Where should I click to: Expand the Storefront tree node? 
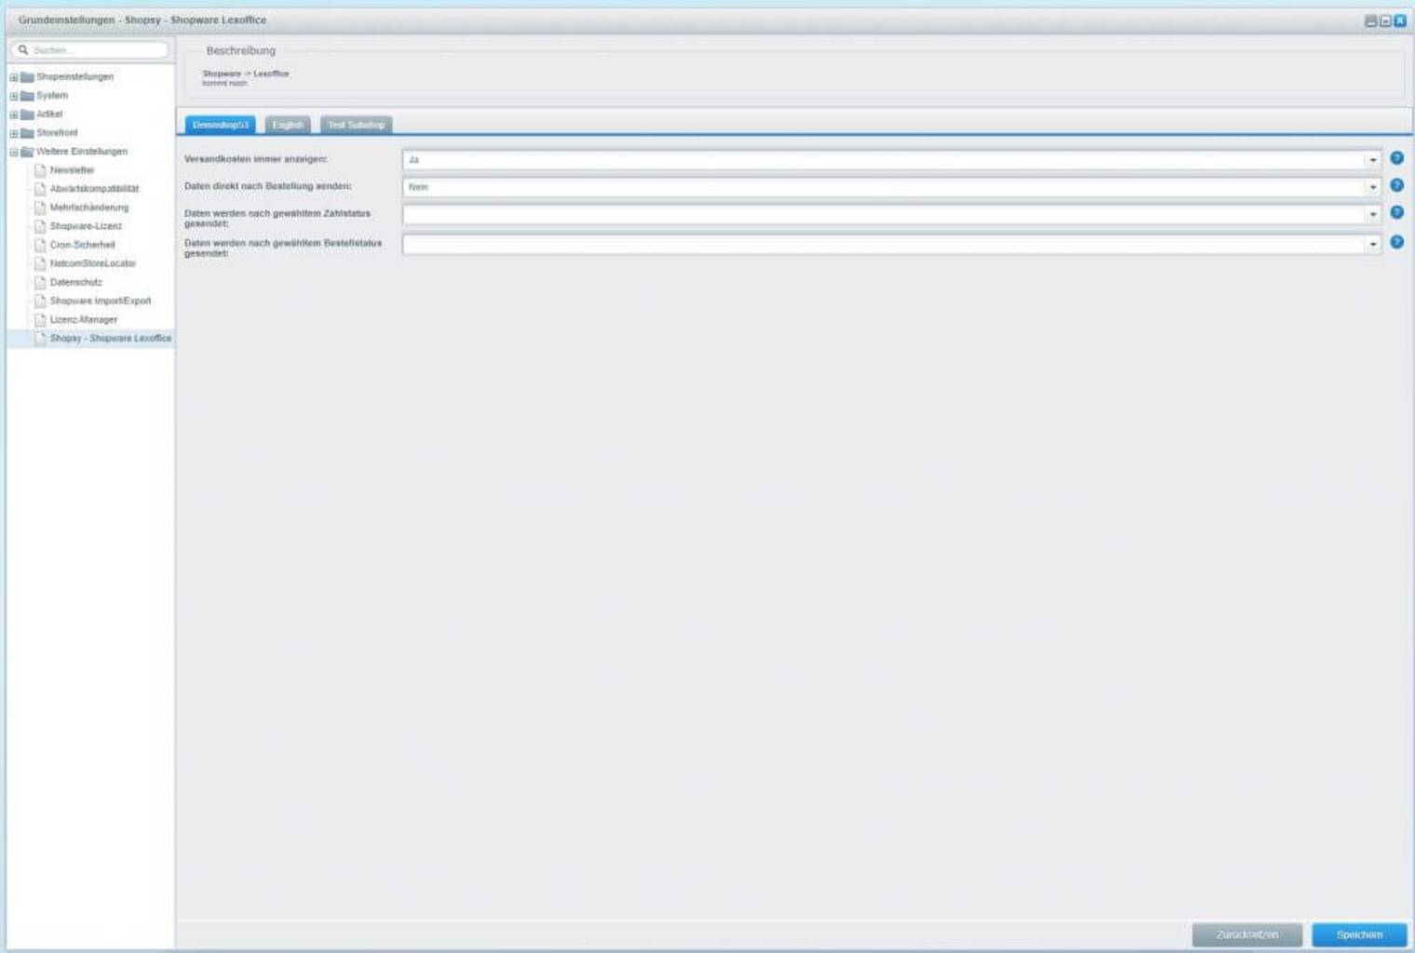[14, 133]
